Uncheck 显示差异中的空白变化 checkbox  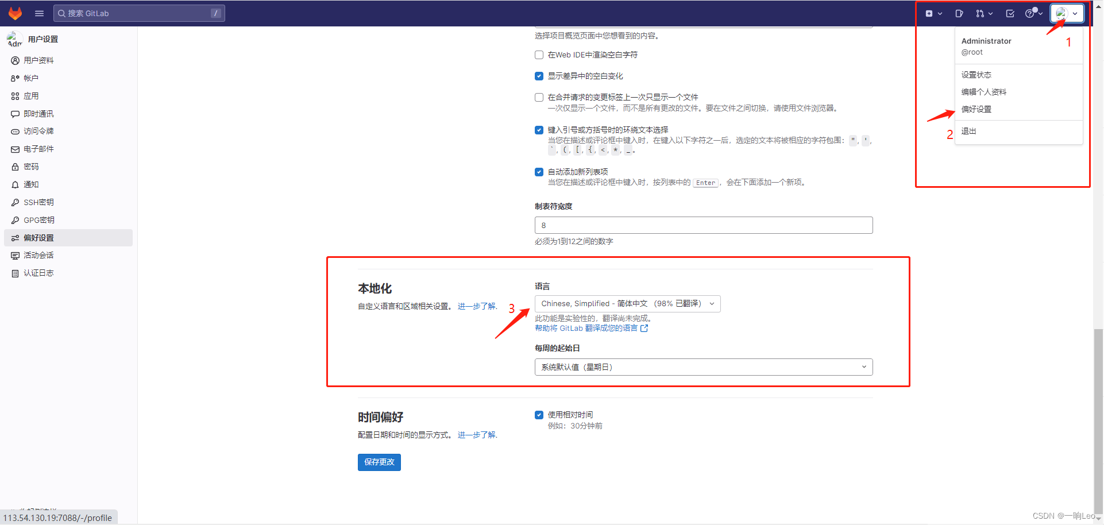[539, 76]
